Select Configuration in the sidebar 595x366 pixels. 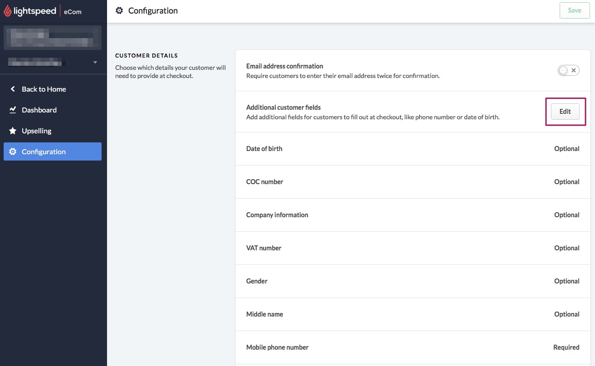pos(44,151)
